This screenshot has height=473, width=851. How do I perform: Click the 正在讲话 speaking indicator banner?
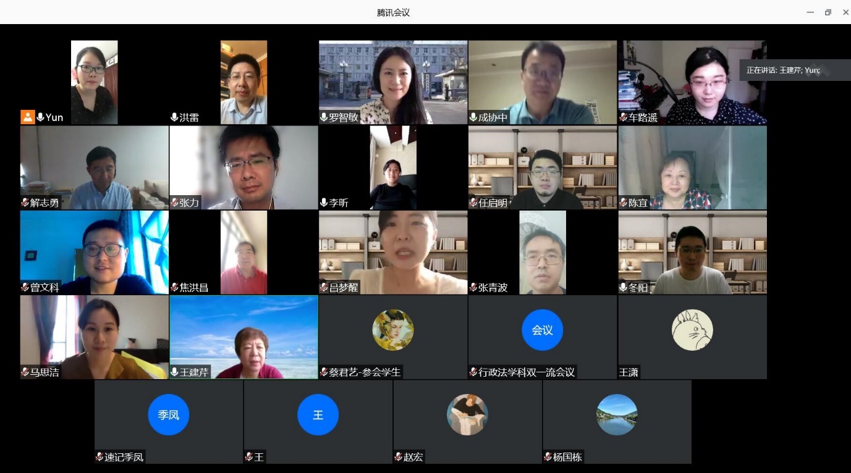point(783,70)
